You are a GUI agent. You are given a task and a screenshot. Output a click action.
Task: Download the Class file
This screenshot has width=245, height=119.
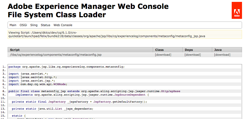[163, 55]
